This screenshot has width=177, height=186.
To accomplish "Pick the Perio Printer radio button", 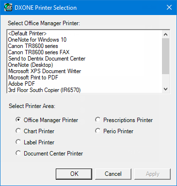I will click(x=98, y=131).
